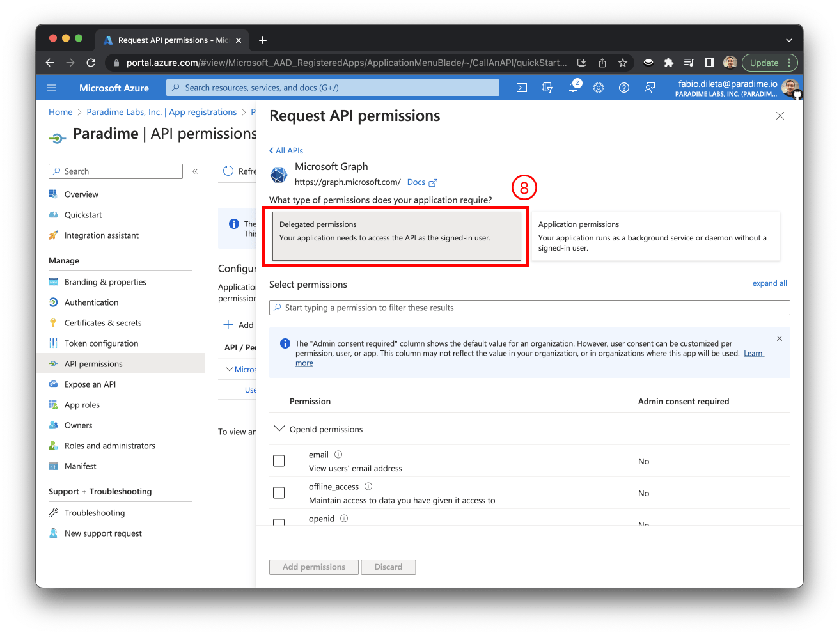Open the fabio.dileta account menu
This screenshot has width=839, height=635.
tap(739, 88)
